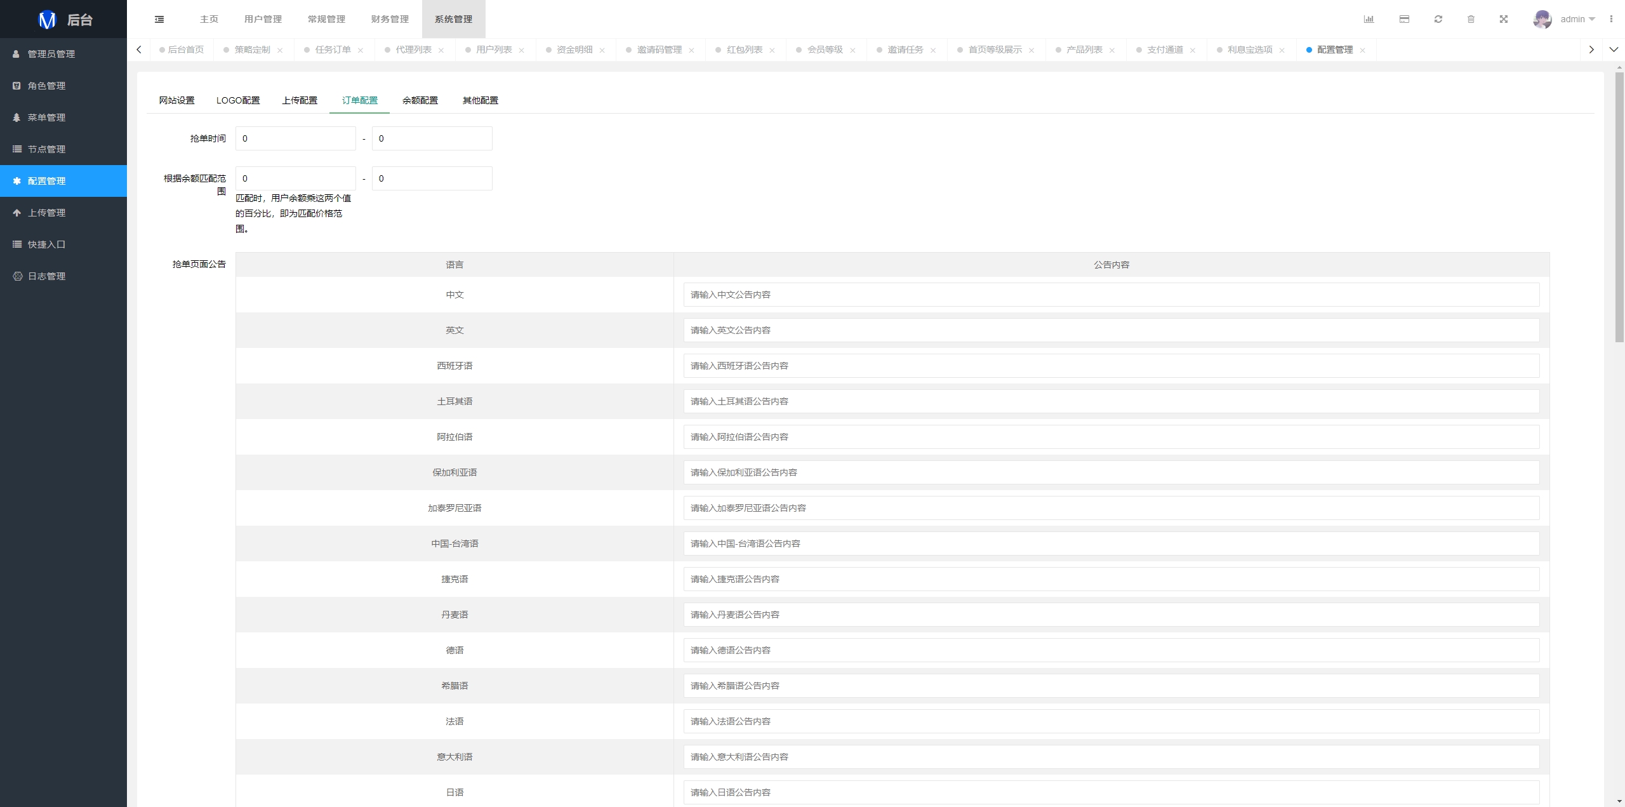Open the tab options dropdown chevron

(x=1614, y=50)
